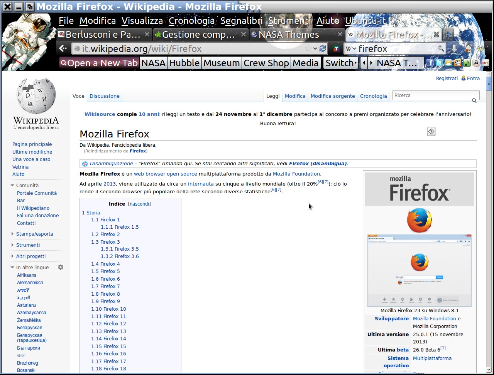Screen dimensions: 494x375
Task: Click the Crew Shop toolbar button
Action: tap(266, 63)
